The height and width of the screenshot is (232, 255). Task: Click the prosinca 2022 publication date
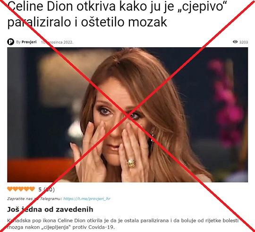(57, 42)
